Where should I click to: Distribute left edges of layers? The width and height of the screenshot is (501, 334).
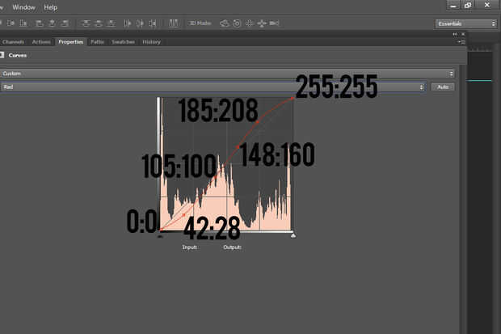coord(127,23)
